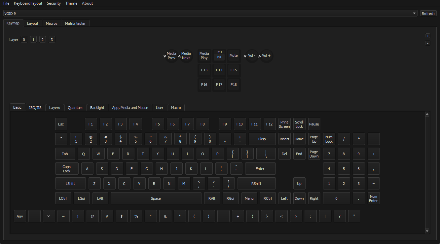The image size is (440, 244).
Task: Click the Refresh button
Action: point(428,14)
